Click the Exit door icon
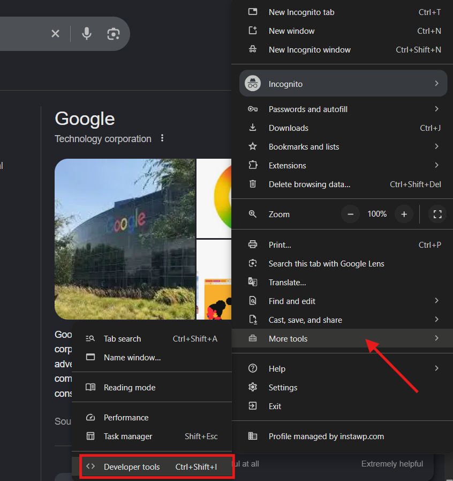The image size is (453, 481). pos(253,406)
